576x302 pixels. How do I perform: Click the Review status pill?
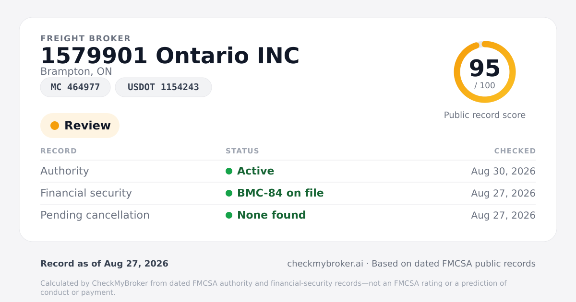click(80, 126)
